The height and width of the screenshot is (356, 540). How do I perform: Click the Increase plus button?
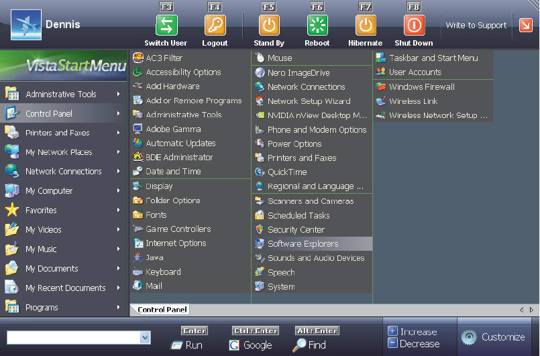point(393,331)
